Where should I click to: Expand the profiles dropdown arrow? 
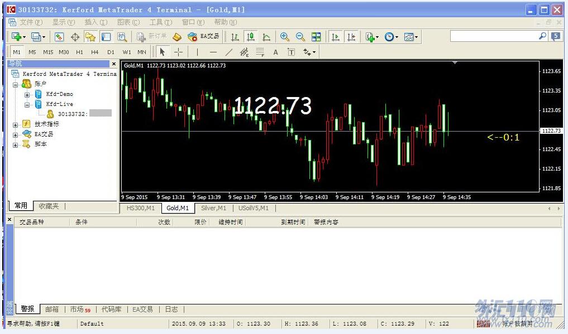click(x=44, y=37)
